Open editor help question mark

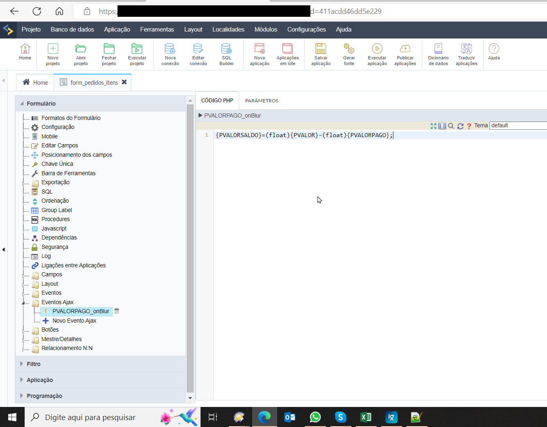pyautogui.click(x=469, y=126)
